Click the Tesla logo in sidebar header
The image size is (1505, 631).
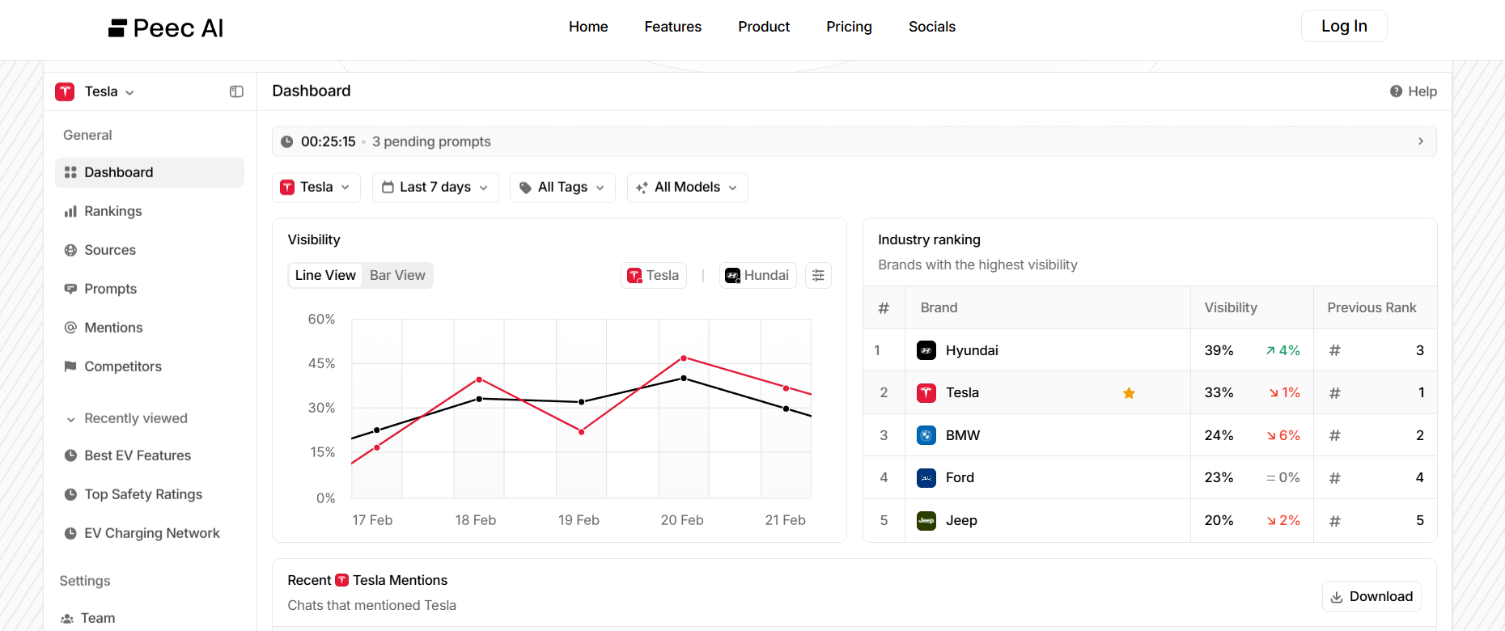tap(65, 91)
